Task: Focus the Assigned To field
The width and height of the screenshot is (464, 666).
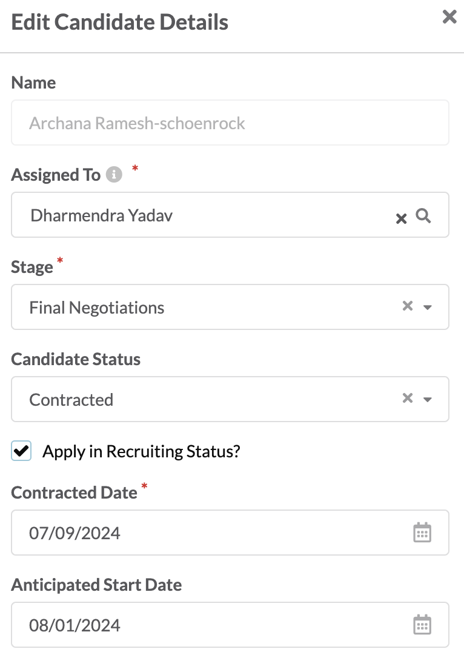Action: (230, 215)
